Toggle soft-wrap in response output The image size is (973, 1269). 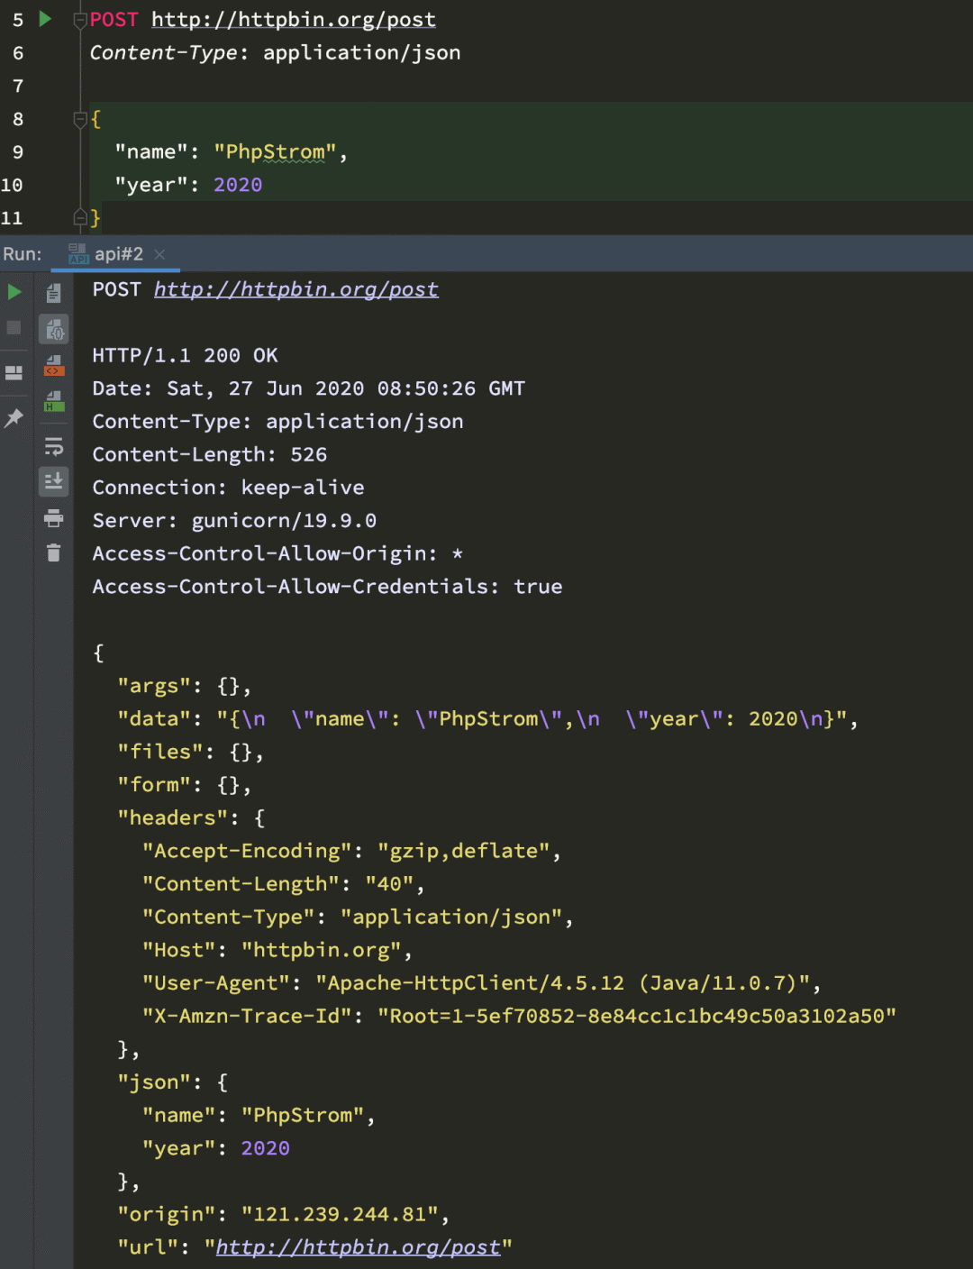(x=54, y=447)
